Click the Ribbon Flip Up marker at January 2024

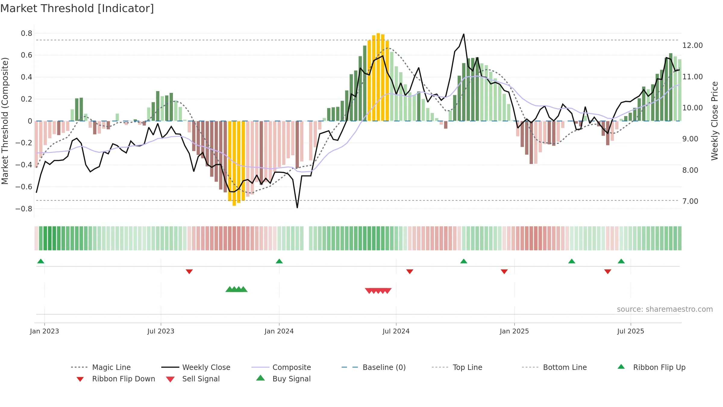point(279,261)
